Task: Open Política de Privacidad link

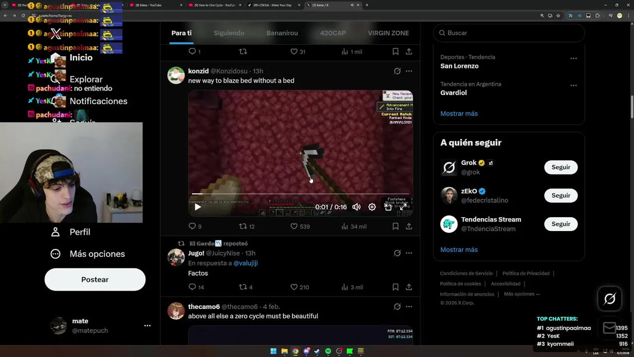Action: [526, 273]
